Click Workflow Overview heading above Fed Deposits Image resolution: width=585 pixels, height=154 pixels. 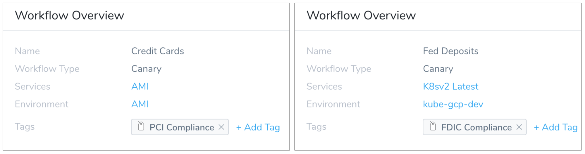361,16
